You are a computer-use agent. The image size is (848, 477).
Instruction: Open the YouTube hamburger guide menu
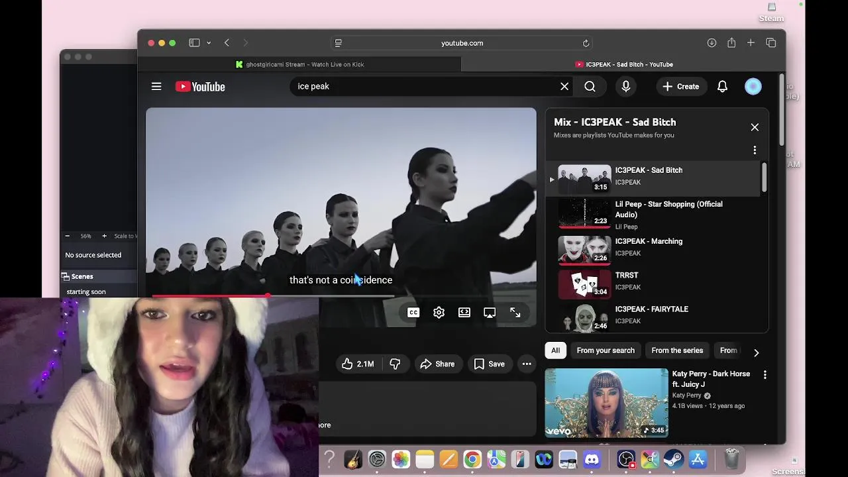coord(156,86)
